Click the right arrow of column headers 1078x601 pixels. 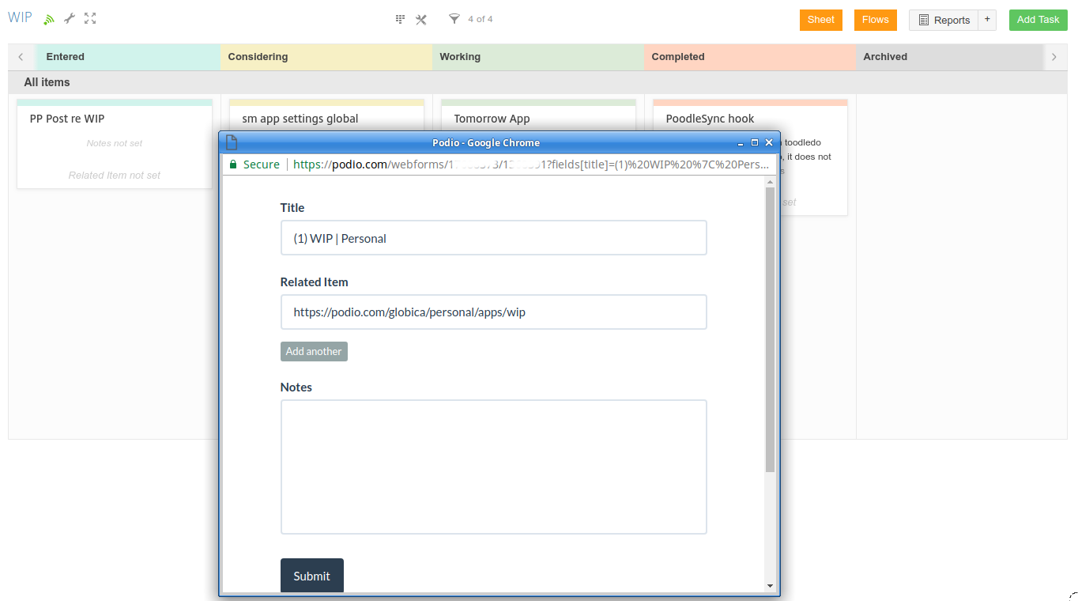click(1054, 57)
